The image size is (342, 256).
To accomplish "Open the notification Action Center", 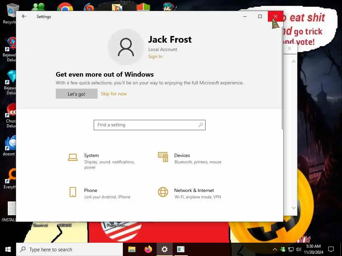I will [331, 249].
